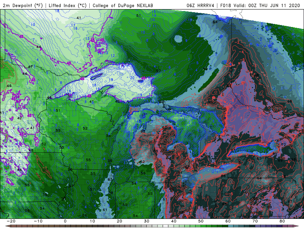Click the '-20' color scale label
The width and height of the screenshot is (304, 228).
pyautogui.click(x=11, y=221)
